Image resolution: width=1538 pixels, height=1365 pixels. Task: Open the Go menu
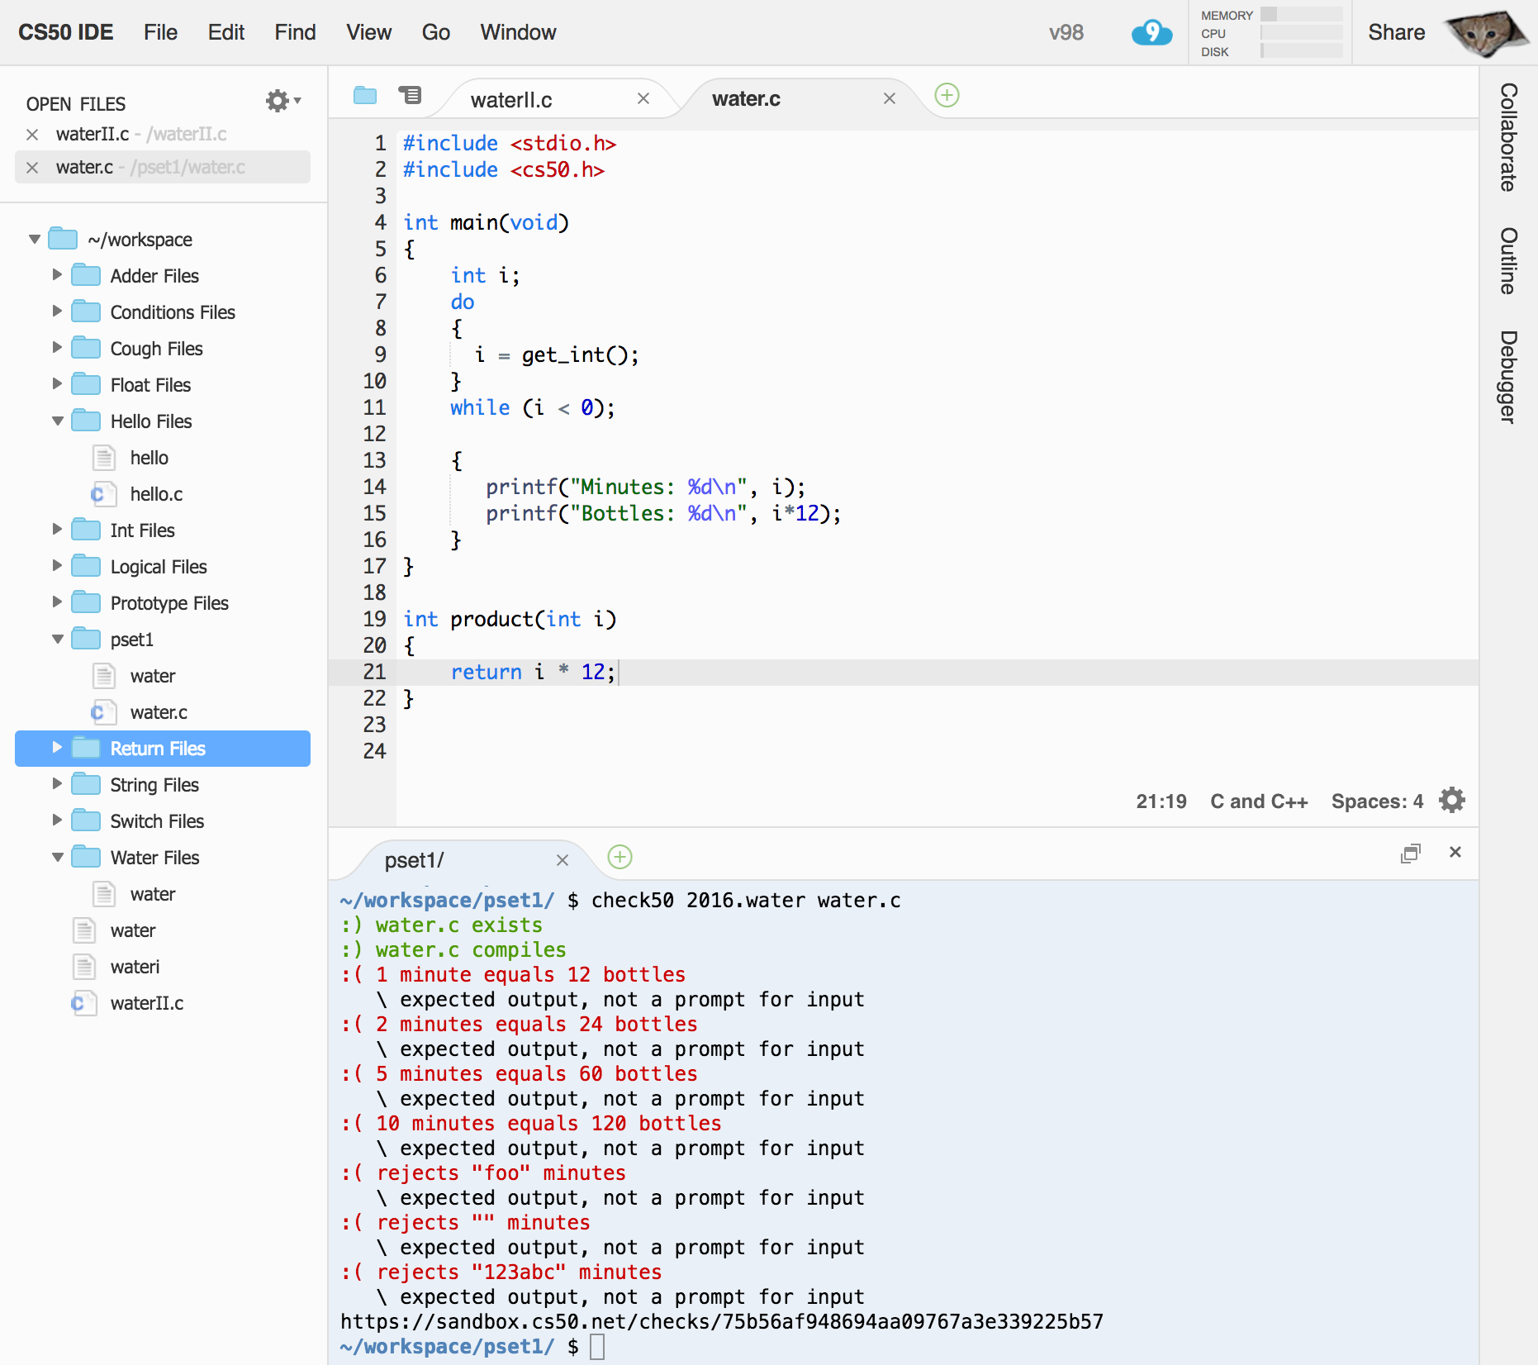[x=435, y=32]
